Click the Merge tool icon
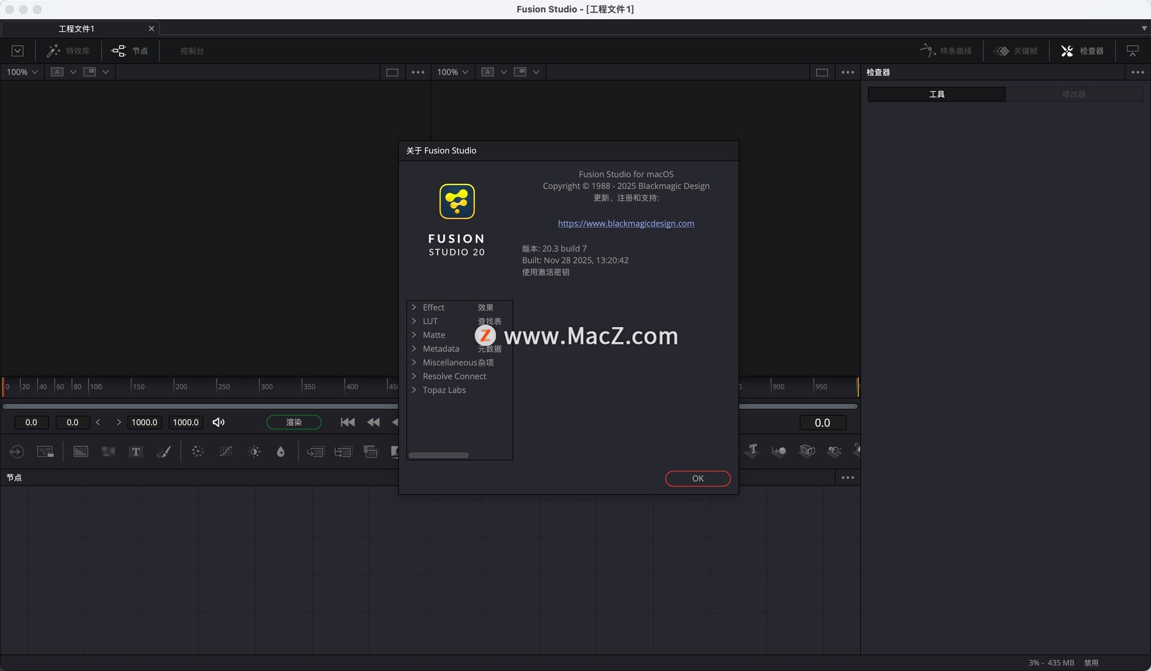This screenshot has height=671, width=1151. click(x=315, y=452)
